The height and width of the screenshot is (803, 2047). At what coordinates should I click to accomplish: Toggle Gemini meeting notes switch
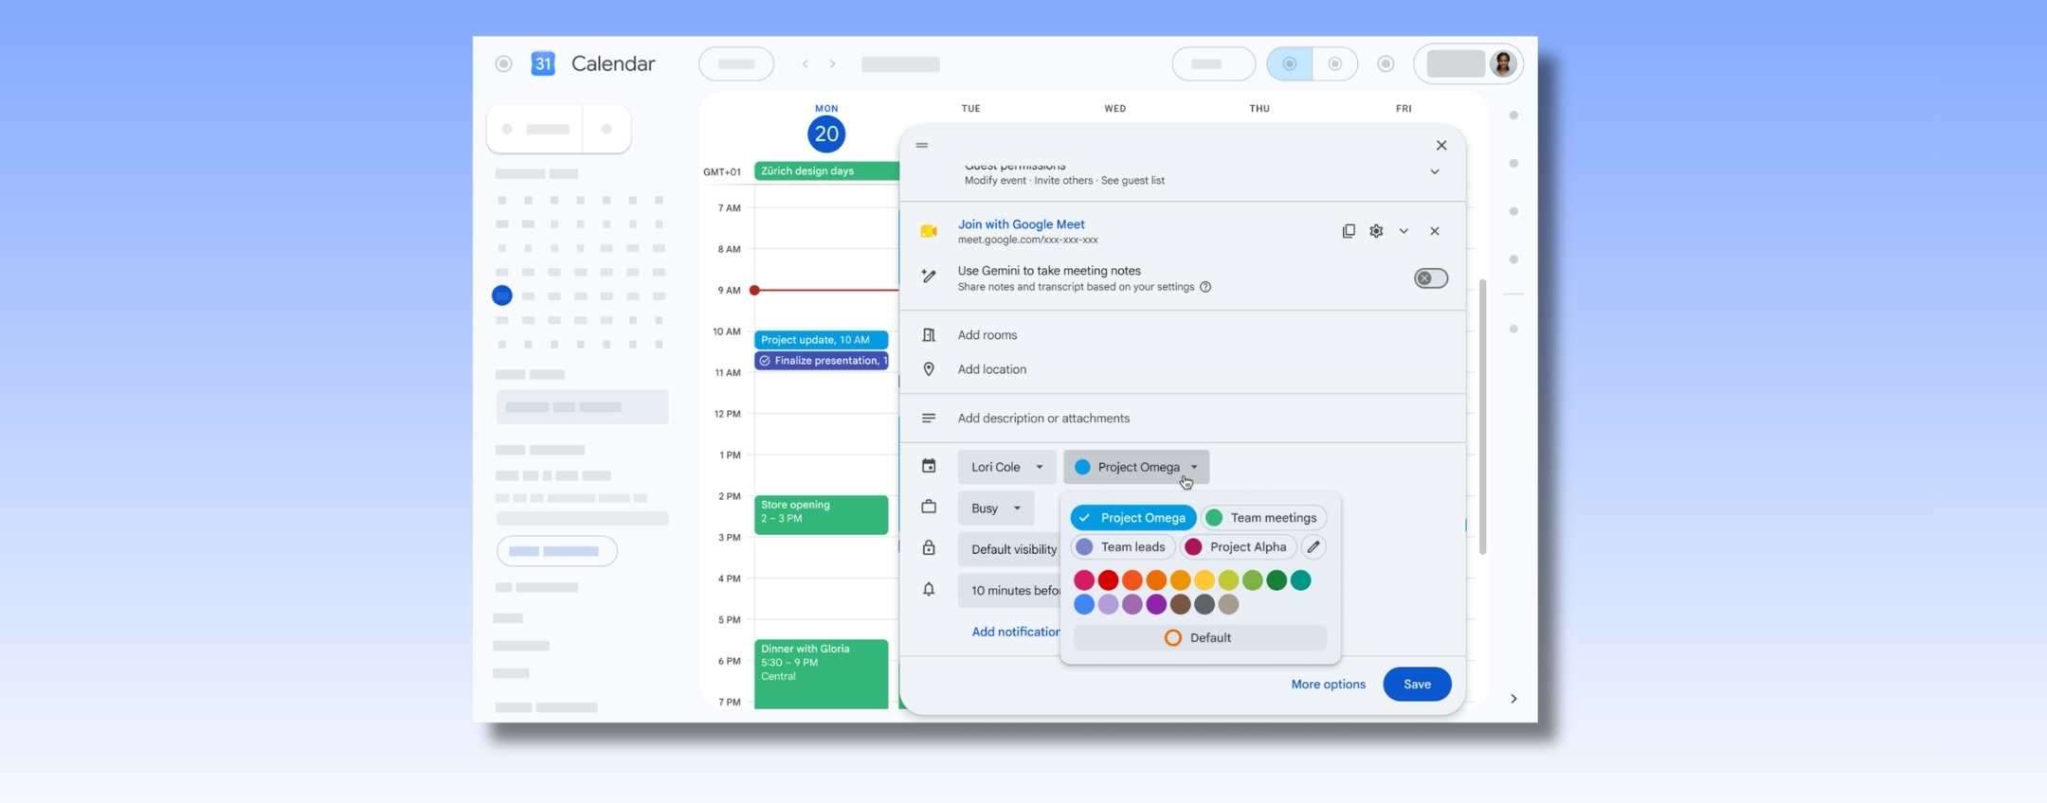1430,278
